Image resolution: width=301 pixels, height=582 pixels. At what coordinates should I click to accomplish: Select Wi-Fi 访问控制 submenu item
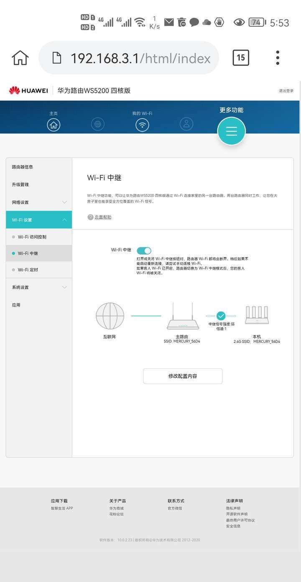39,237
